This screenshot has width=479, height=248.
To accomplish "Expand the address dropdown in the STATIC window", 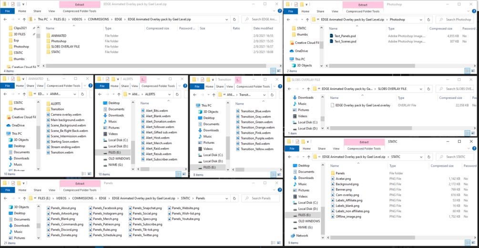I will click(421, 157).
